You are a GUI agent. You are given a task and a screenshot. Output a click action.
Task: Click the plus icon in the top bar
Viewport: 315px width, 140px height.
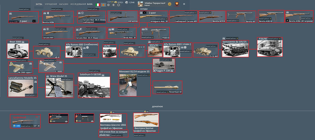tap(113, 5)
